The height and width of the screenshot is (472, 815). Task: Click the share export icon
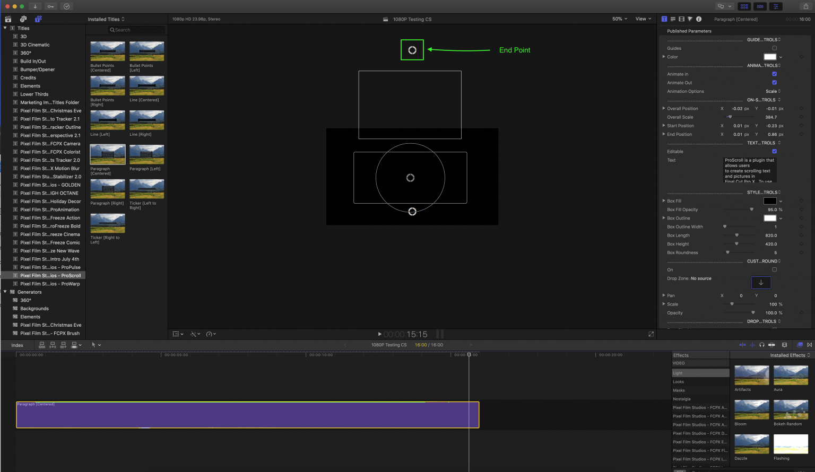(806, 6)
